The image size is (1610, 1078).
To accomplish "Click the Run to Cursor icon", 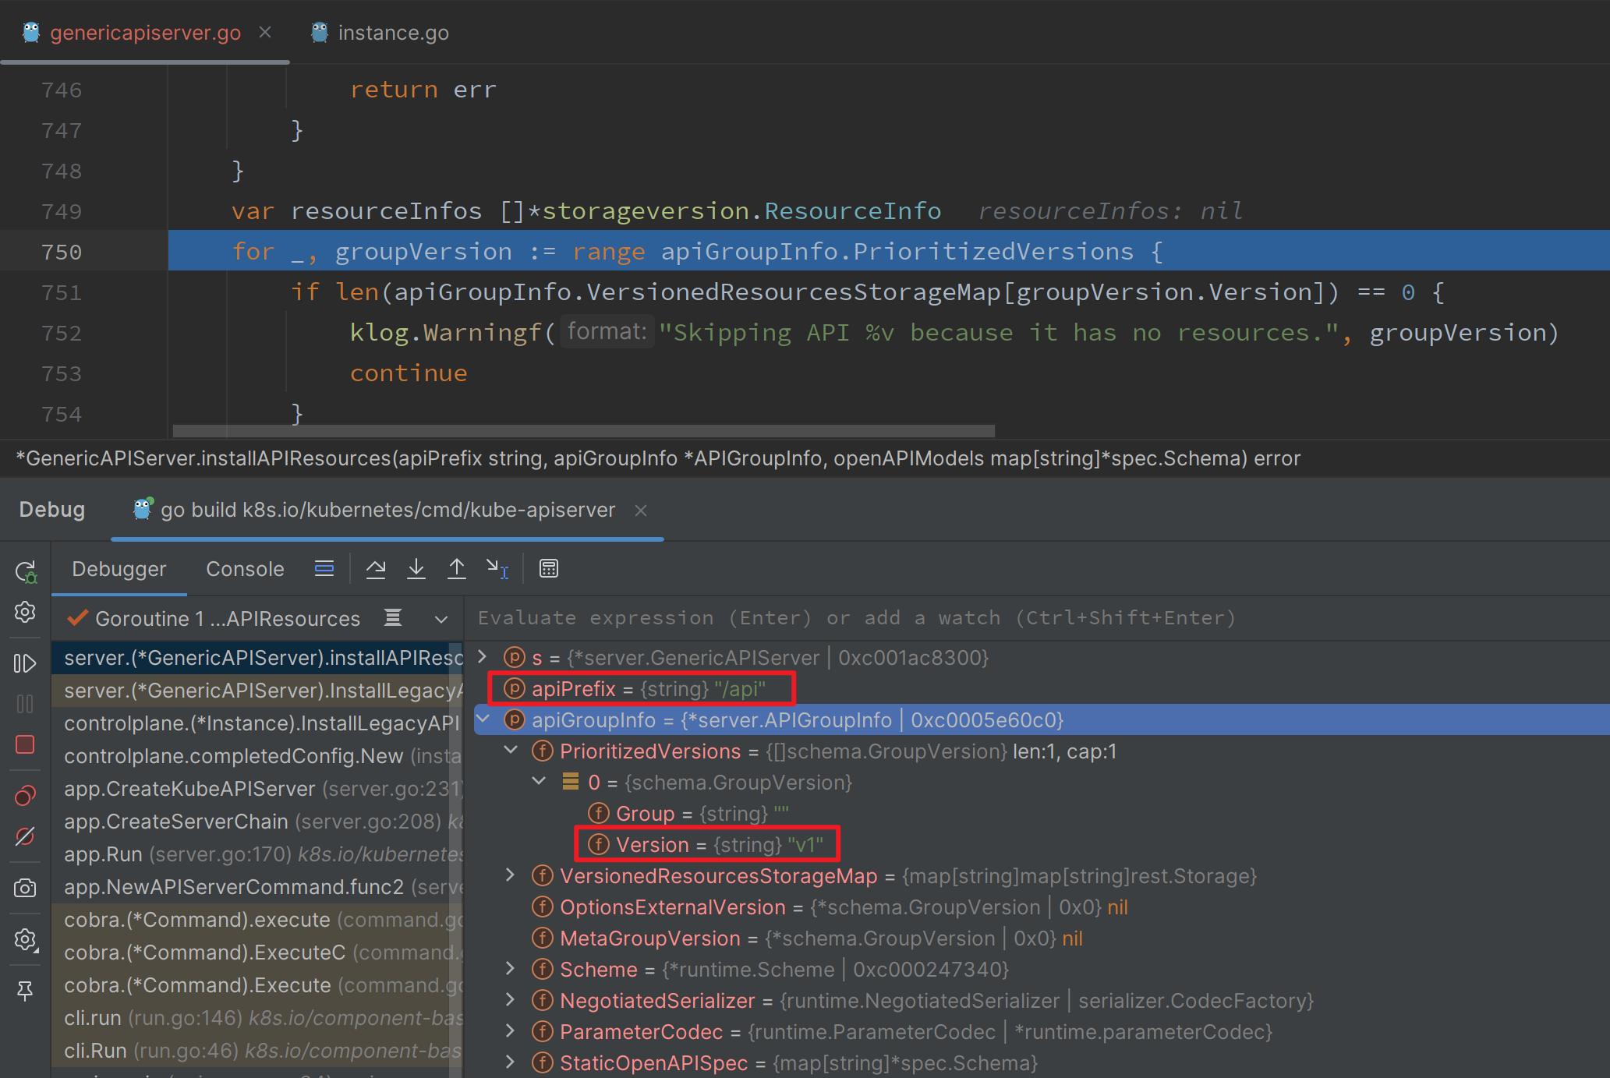I will 497,569.
